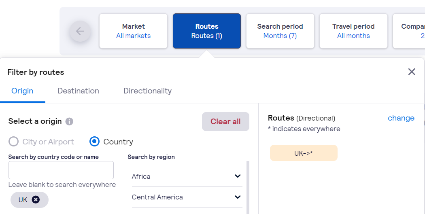Viewport: 425px width, 214px height.
Task: Click the change link for Routes
Action: point(401,118)
